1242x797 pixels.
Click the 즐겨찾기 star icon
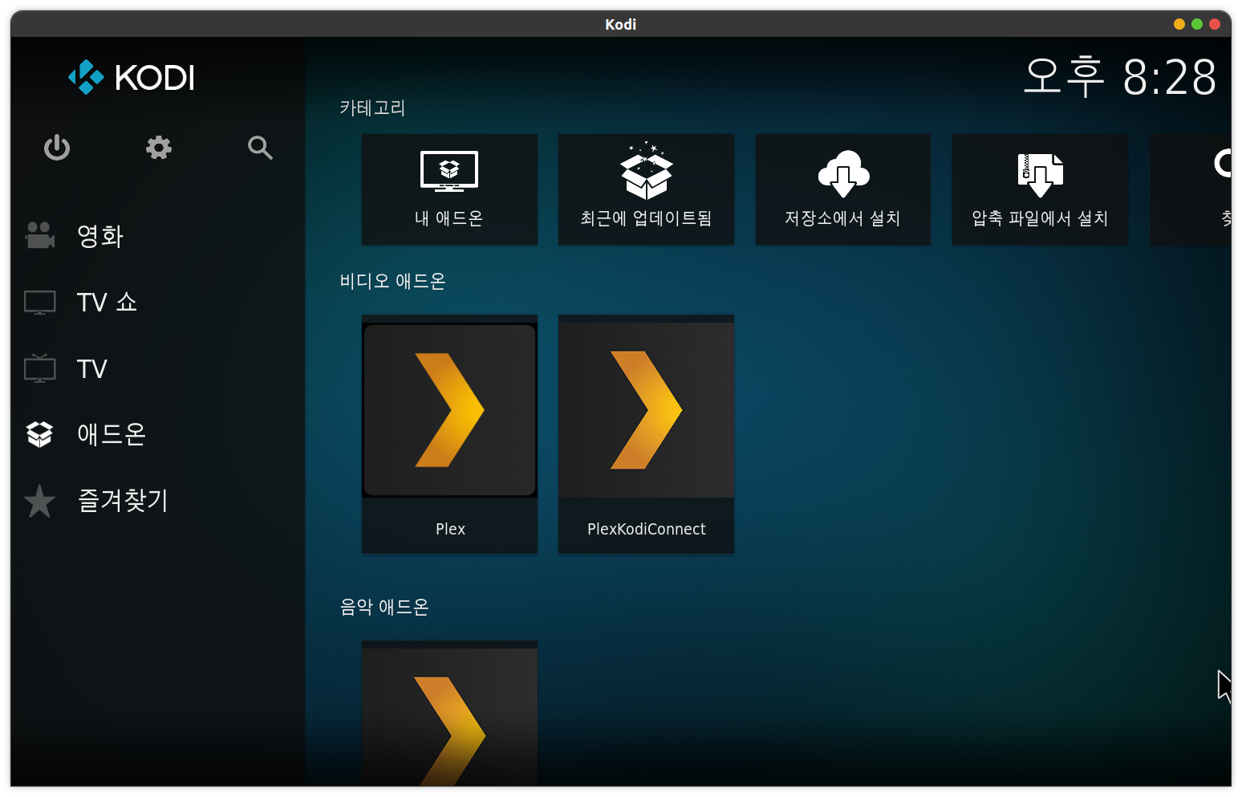click(39, 501)
